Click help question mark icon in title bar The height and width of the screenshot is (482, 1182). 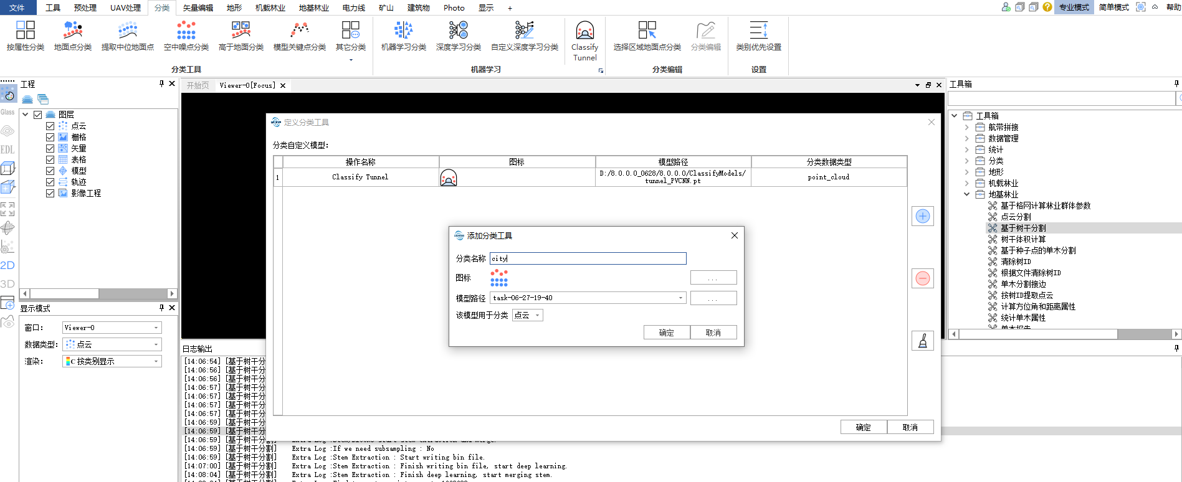(1047, 7)
